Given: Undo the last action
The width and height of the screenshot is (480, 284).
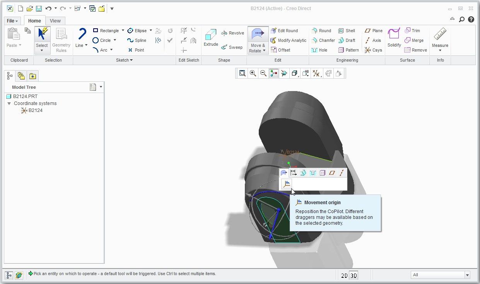Looking at the screenshot, I should pyautogui.click(x=48, y=9).
